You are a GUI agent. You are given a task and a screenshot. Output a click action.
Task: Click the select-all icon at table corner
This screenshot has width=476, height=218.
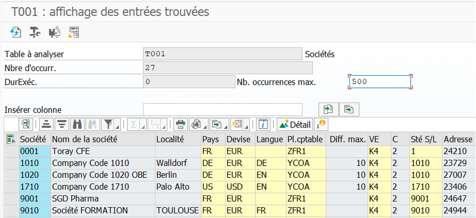pos(10,140)
